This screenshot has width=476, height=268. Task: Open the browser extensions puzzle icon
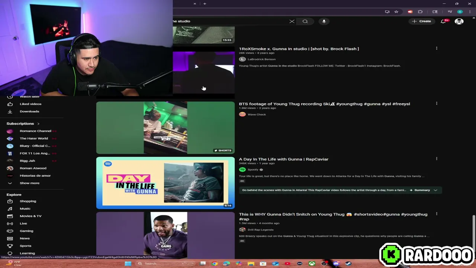[420, 12]
